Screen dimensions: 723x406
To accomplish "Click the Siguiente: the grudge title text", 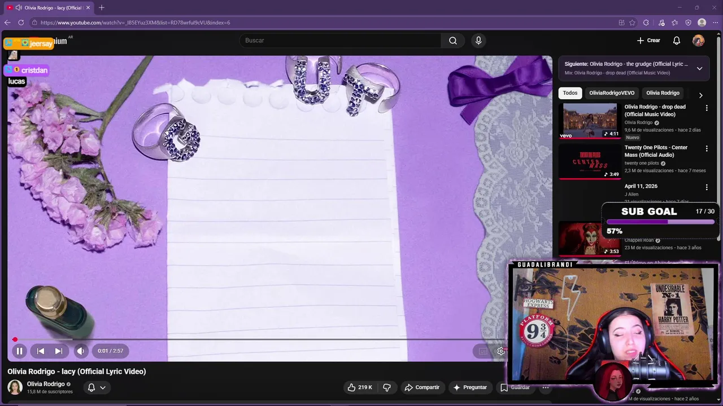I will tap(626, 64).
